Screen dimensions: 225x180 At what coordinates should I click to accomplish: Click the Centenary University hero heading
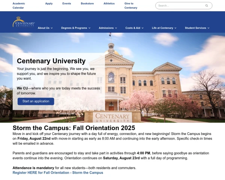(51, 61)
